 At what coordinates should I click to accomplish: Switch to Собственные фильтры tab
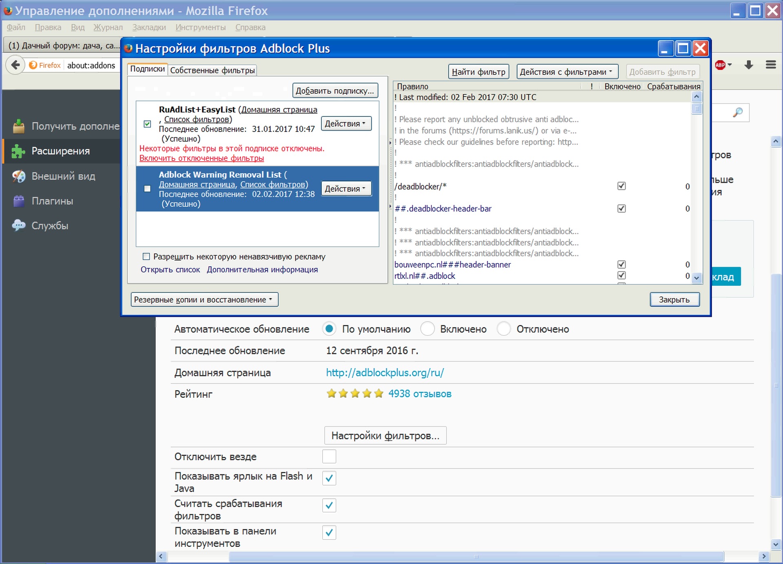click(212, 70)
